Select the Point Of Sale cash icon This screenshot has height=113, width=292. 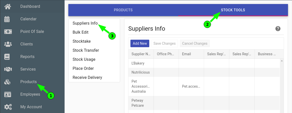(8, 32)
